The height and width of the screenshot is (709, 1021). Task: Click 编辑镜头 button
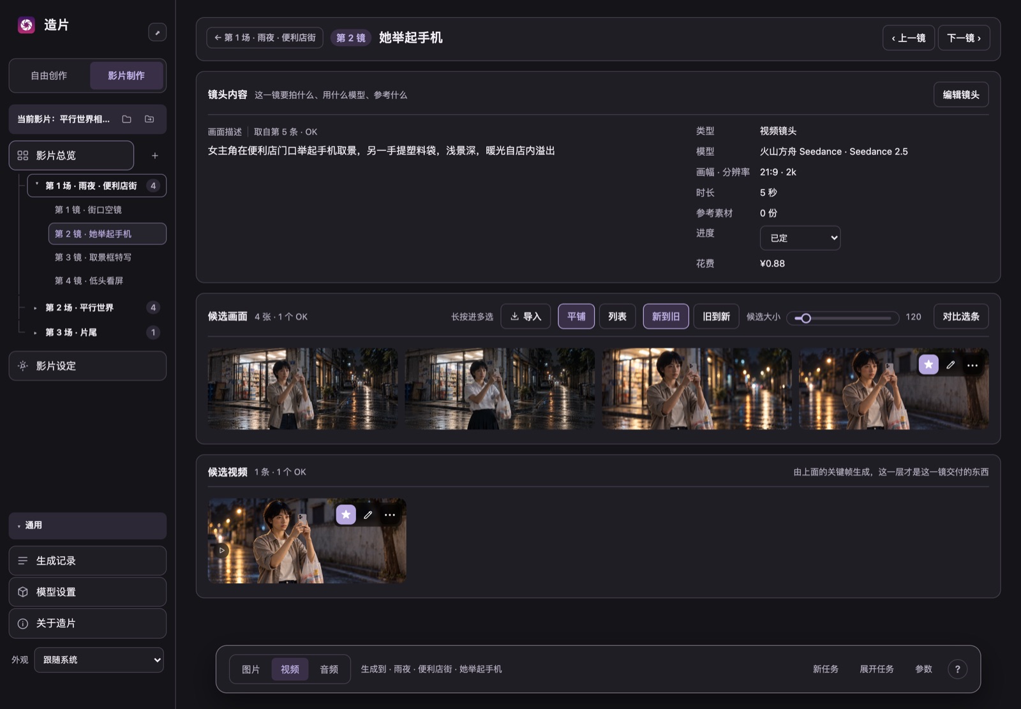point(961,94)
